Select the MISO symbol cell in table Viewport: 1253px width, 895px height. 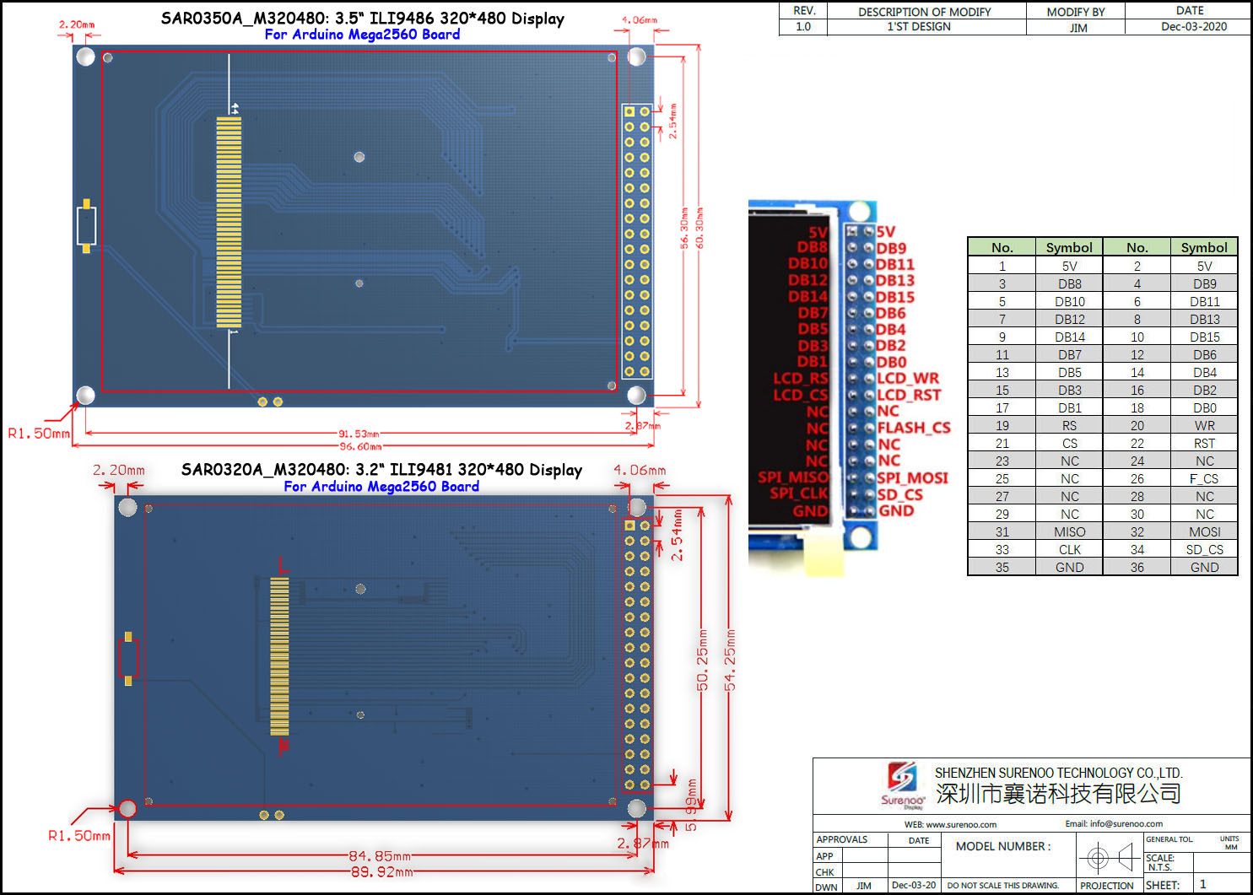tap(1069, 531)
